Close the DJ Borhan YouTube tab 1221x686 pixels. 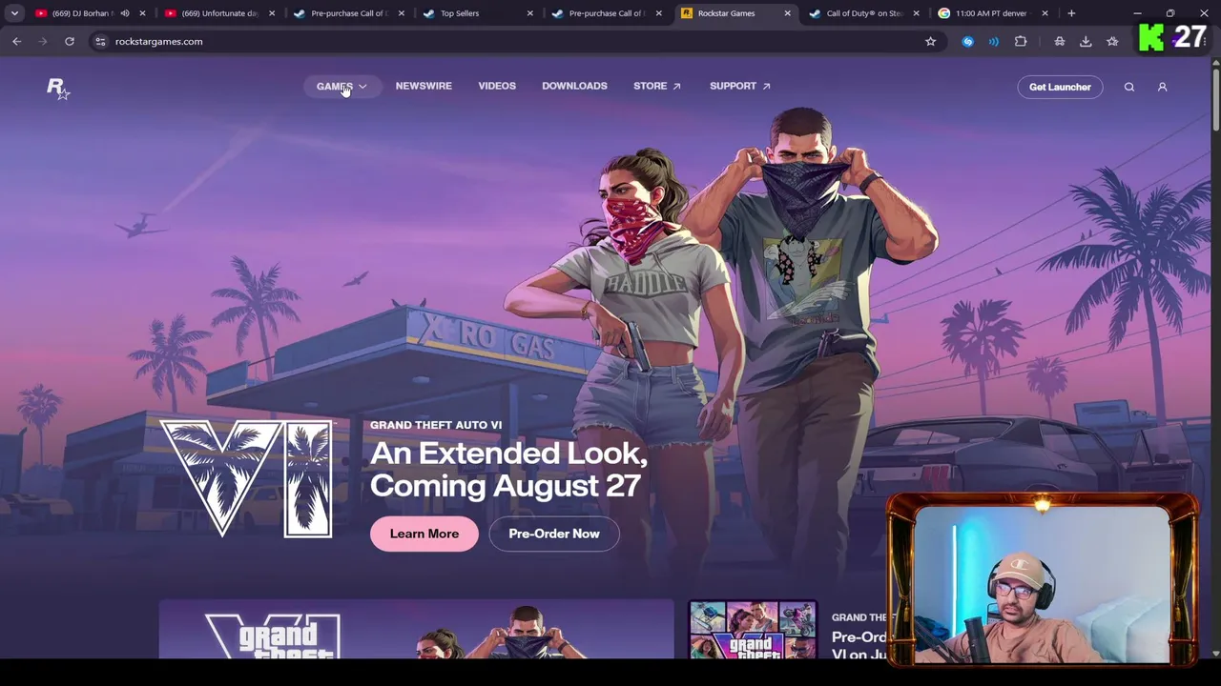tap(142, 13)
